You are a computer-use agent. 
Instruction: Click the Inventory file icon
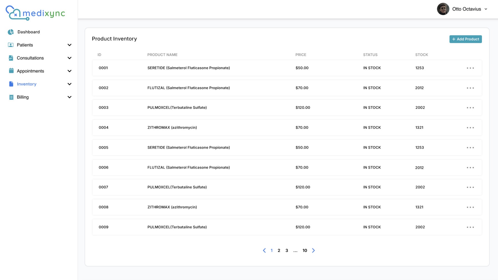click(x=11, y=84)
